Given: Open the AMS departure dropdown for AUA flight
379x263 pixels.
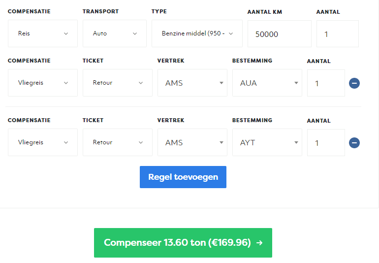Looking at the screenshot, I should pyautogui.click(x=192, y=83).
